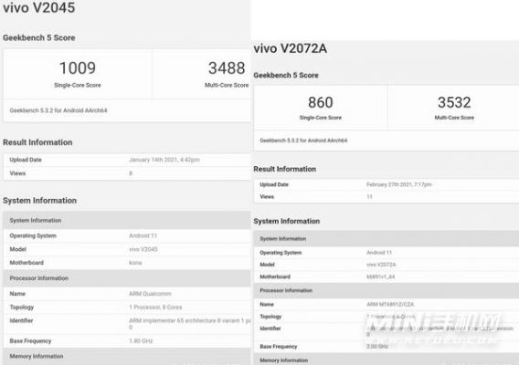Viewport: 519px width, 365px height.
Task: Click Name label beside ARM MT6891Z/CZA
Action: [267, 305]
